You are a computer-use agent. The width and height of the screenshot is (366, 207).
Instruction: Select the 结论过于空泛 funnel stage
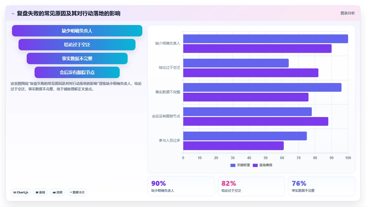pos(77,45)
